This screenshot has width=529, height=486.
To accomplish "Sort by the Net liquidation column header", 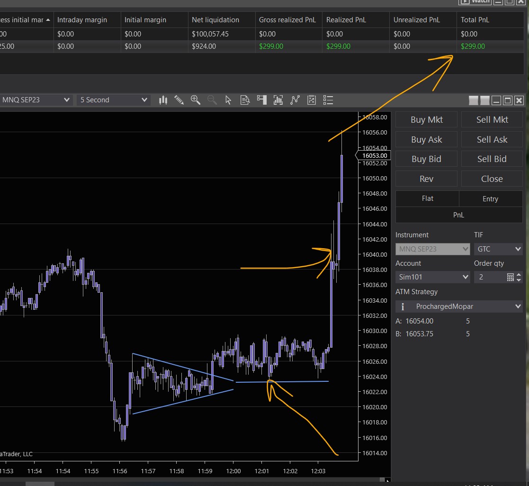I will [x=215, y=20].
